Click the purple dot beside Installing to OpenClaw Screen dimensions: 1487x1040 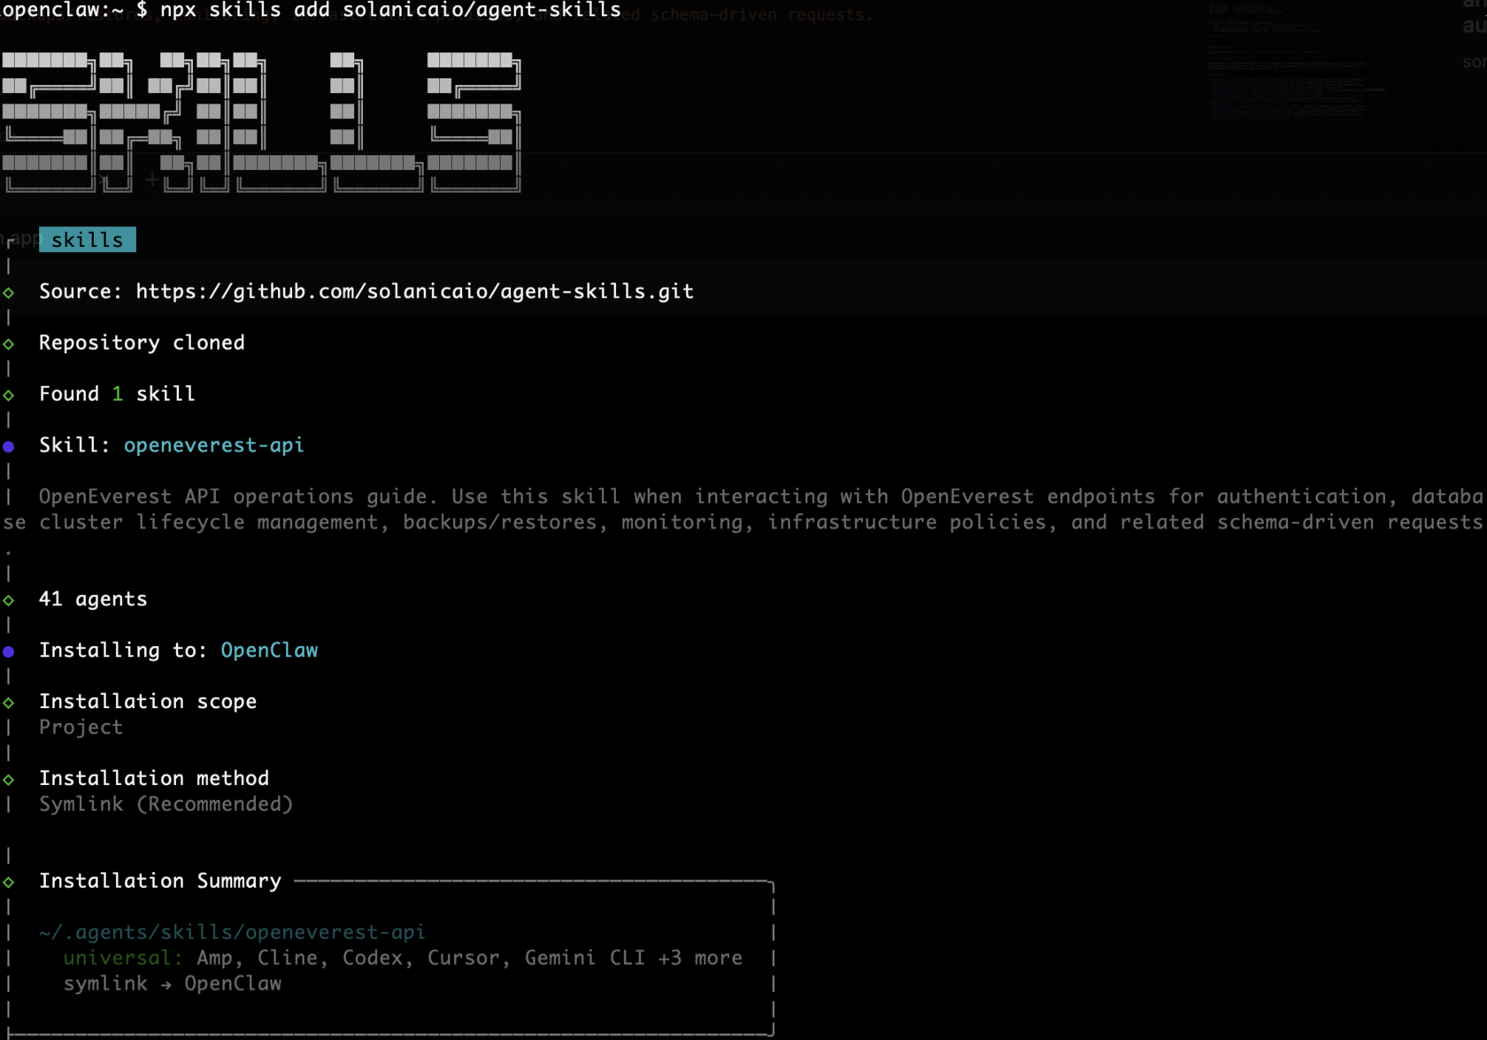pos(10,651)
